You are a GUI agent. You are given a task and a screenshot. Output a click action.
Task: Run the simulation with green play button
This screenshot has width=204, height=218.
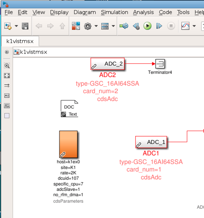pos(147,26)
